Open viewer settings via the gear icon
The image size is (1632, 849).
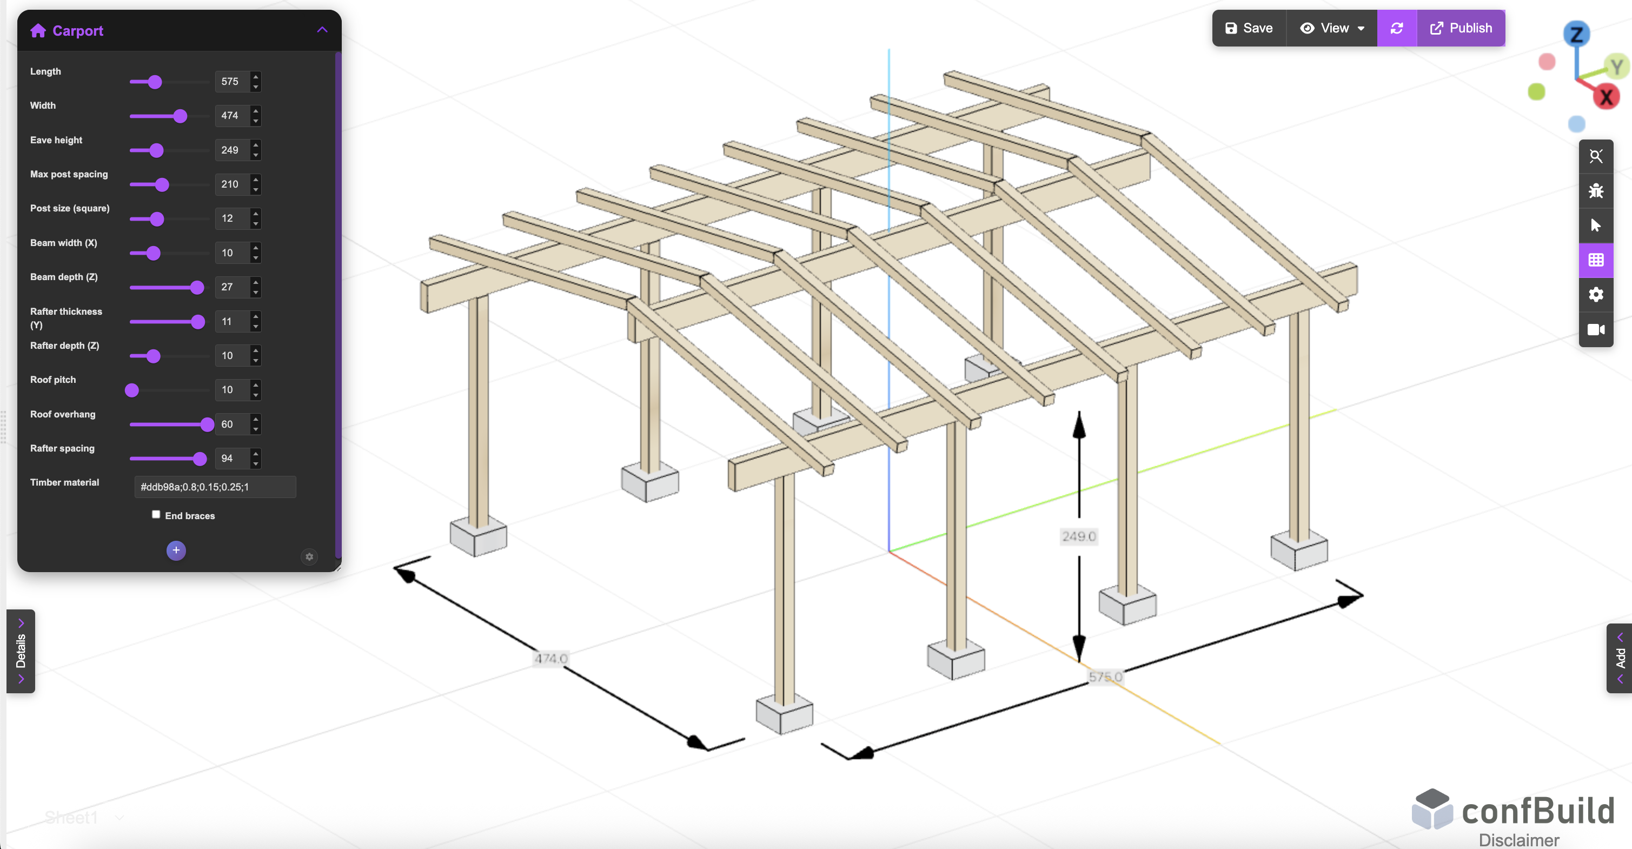point(1596,294)
